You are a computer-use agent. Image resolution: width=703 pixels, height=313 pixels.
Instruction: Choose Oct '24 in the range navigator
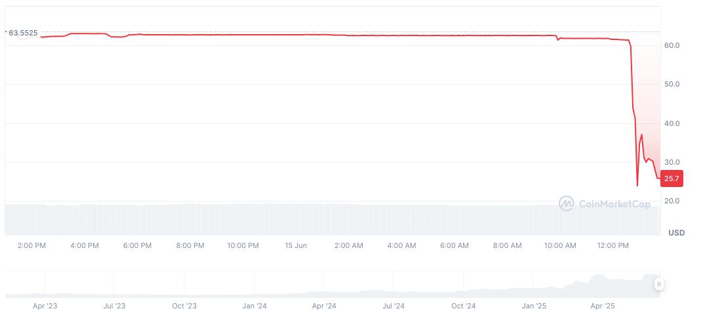point(463,306)
